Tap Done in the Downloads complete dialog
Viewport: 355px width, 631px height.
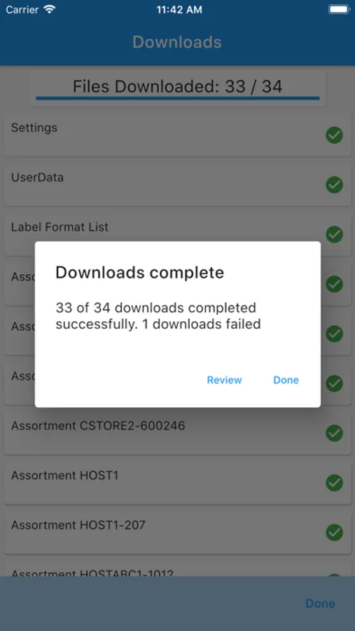click(x=286, y=380)
